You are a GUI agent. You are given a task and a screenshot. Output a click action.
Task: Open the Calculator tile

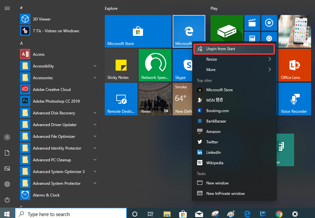(x=252, y=37)
